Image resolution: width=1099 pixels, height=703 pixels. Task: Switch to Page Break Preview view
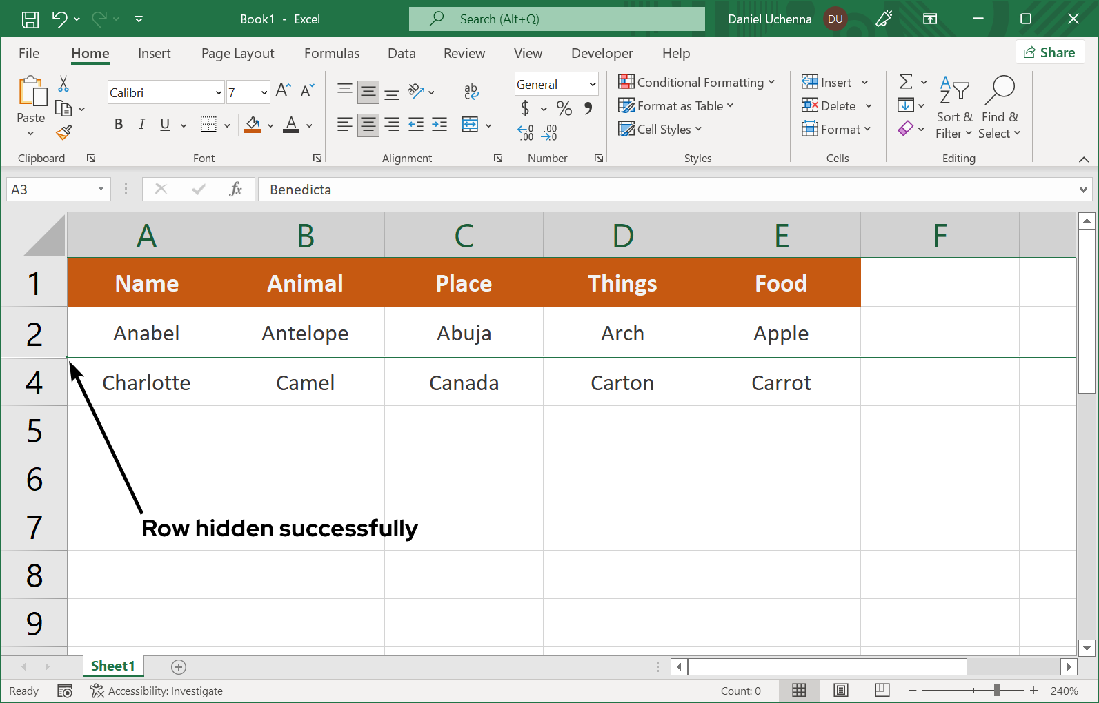pos(882,691)
